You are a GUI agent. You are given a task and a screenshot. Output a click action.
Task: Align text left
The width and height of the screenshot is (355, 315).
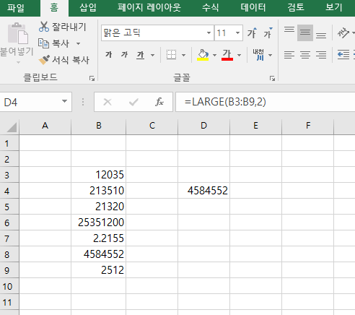(289, 55)
